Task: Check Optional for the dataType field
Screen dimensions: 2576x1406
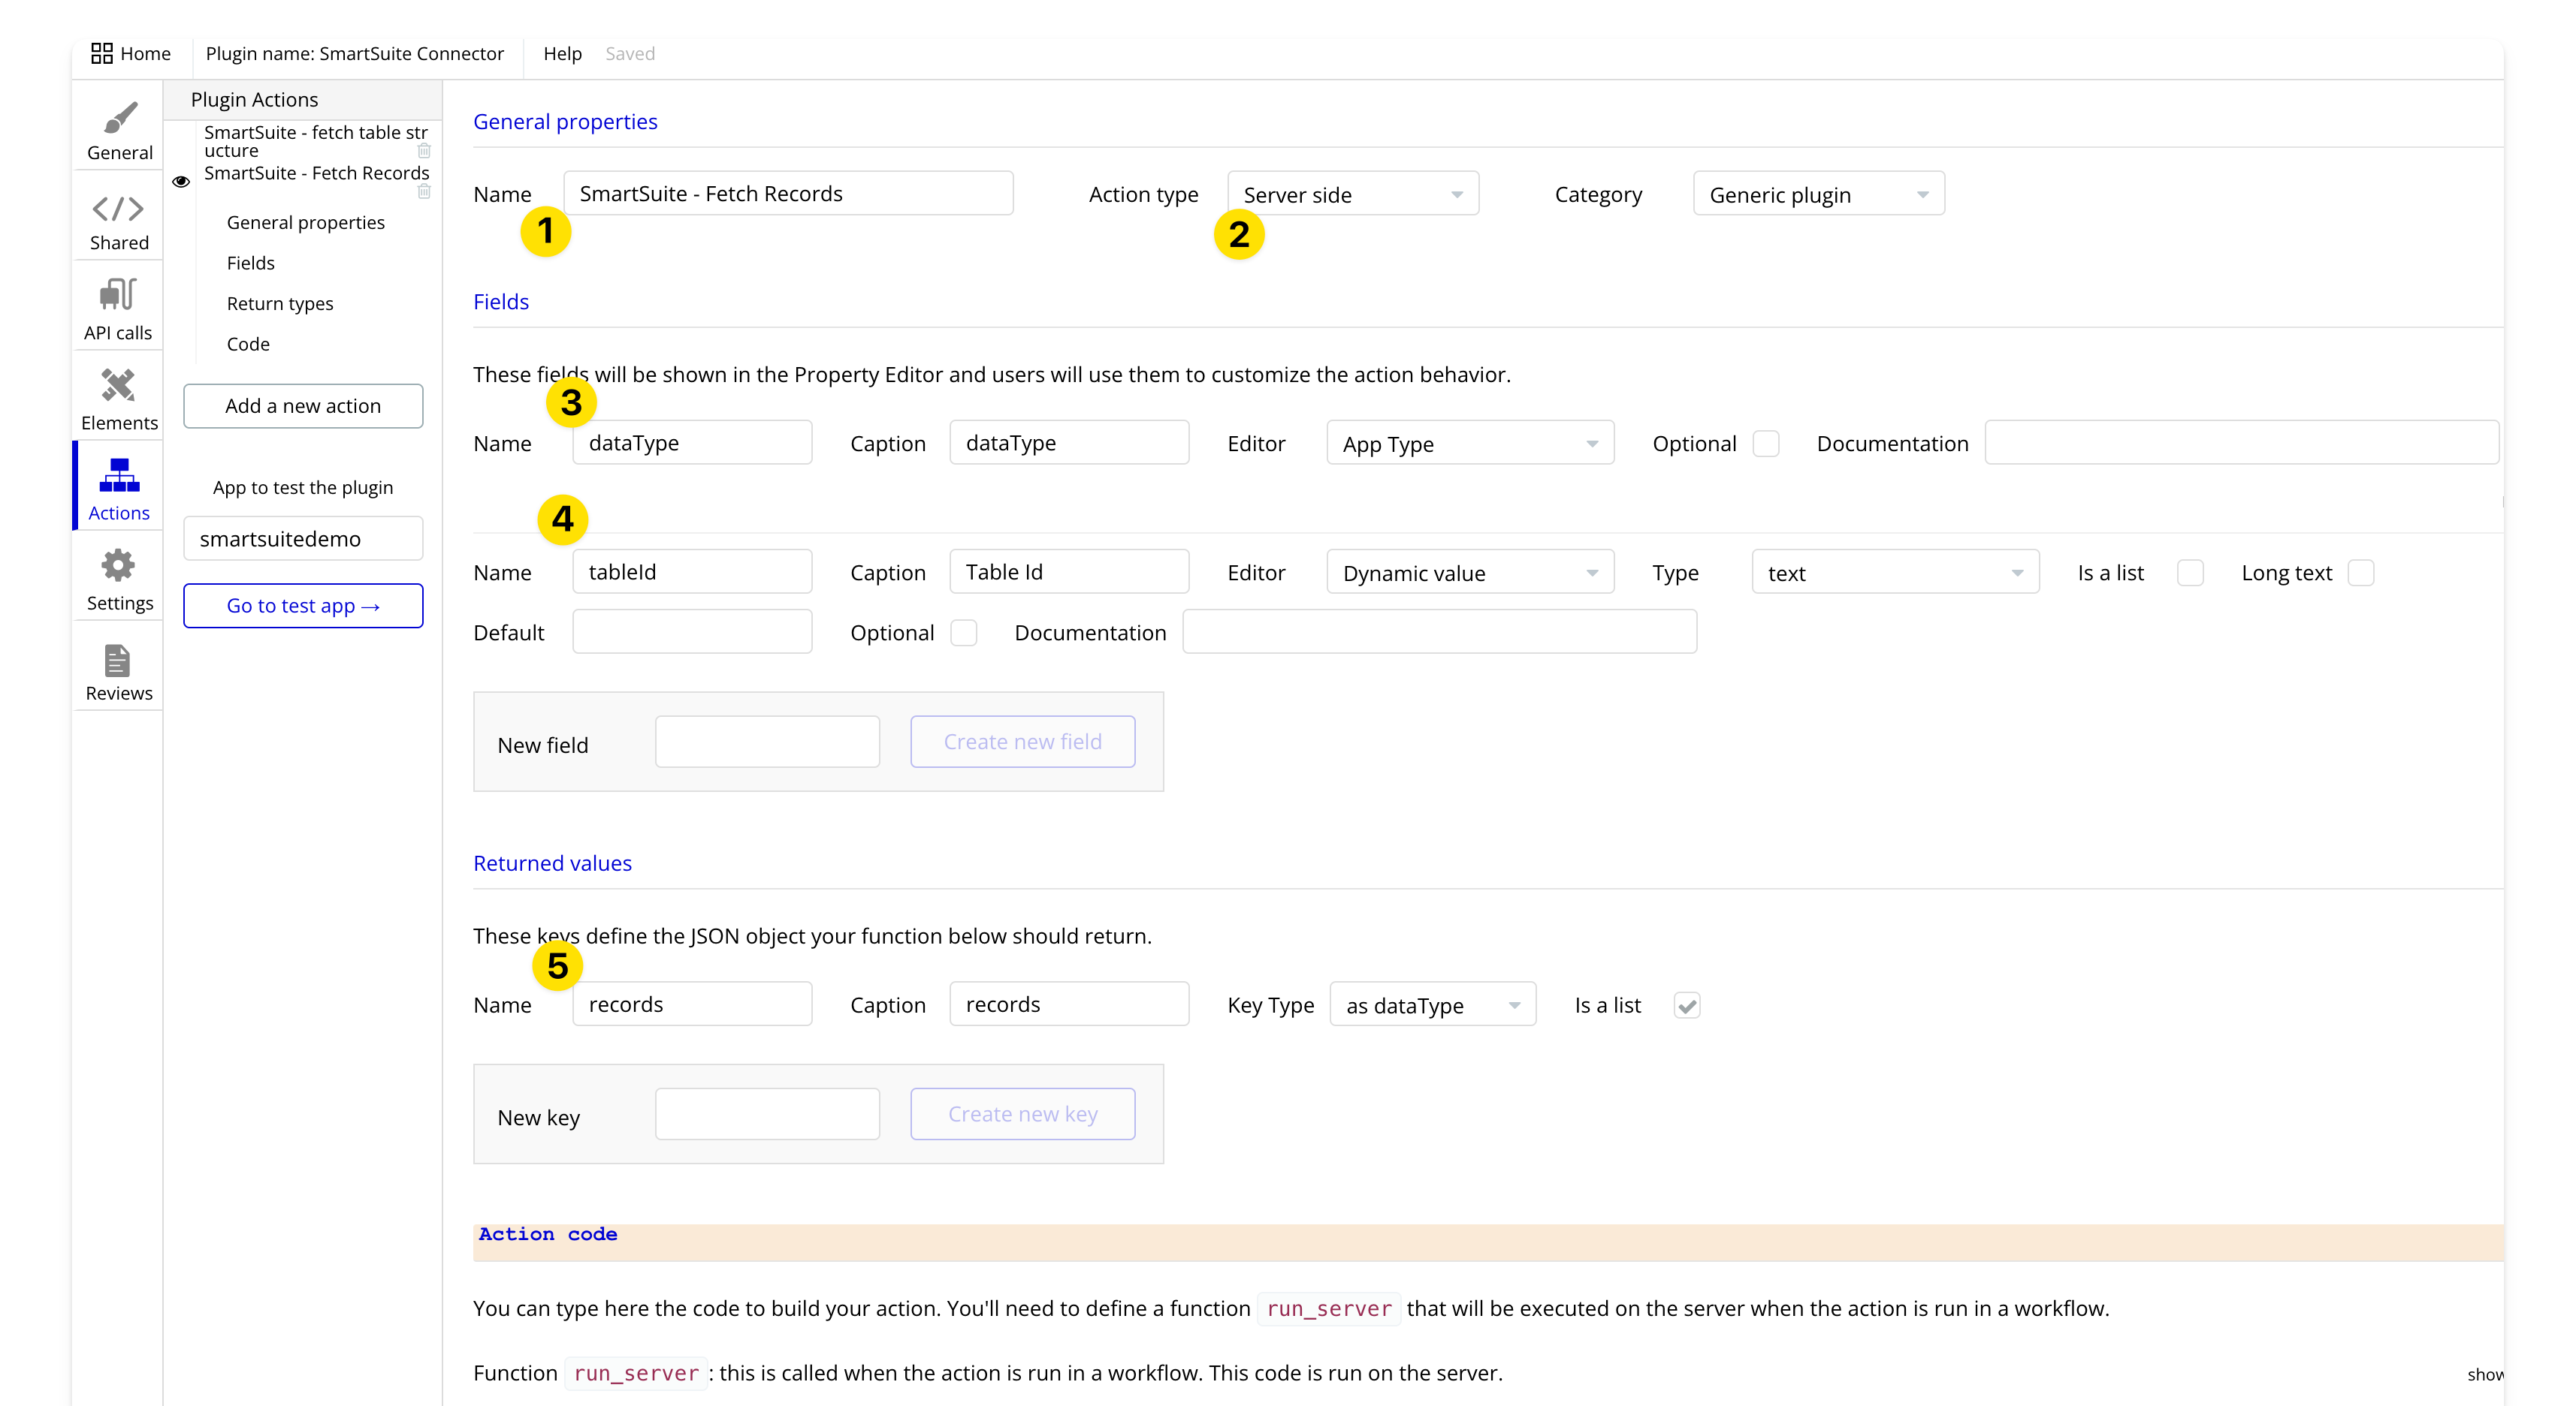Action: tap(1766, 444)
